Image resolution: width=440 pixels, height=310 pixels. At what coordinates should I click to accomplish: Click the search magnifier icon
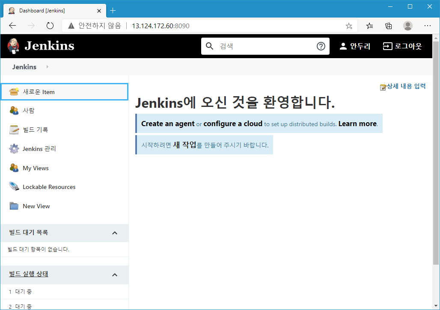point(209,46)
